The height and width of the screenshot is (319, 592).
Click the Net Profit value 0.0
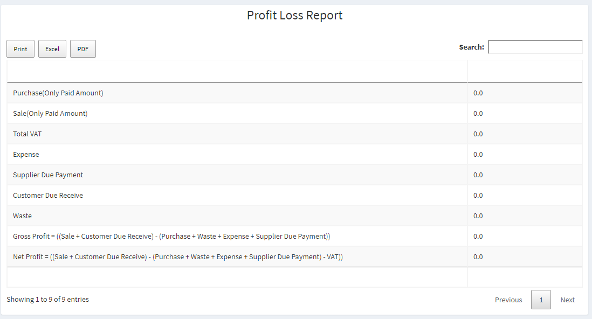(x=478, y=256)
